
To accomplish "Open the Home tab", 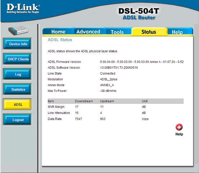I will tap(59, 32).
